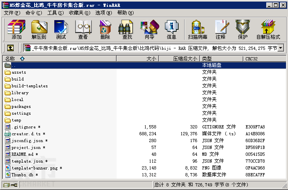
Task: Click the WinRAR title bar icon
Action: 6,5
